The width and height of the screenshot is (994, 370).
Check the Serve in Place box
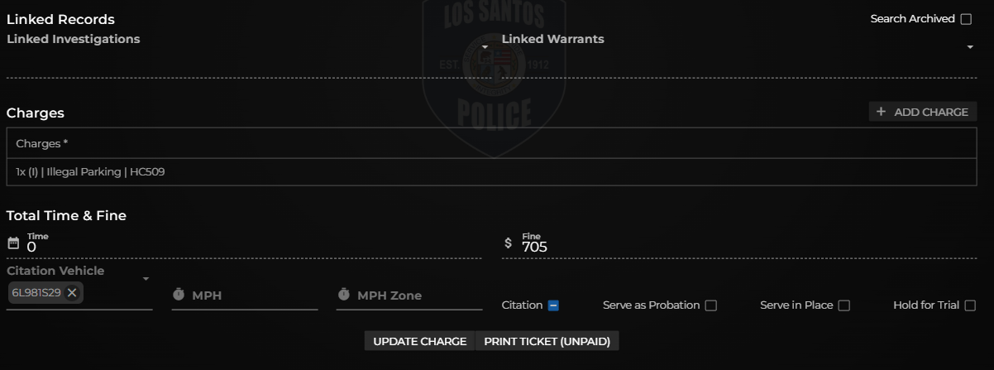(x=843, y=305)
